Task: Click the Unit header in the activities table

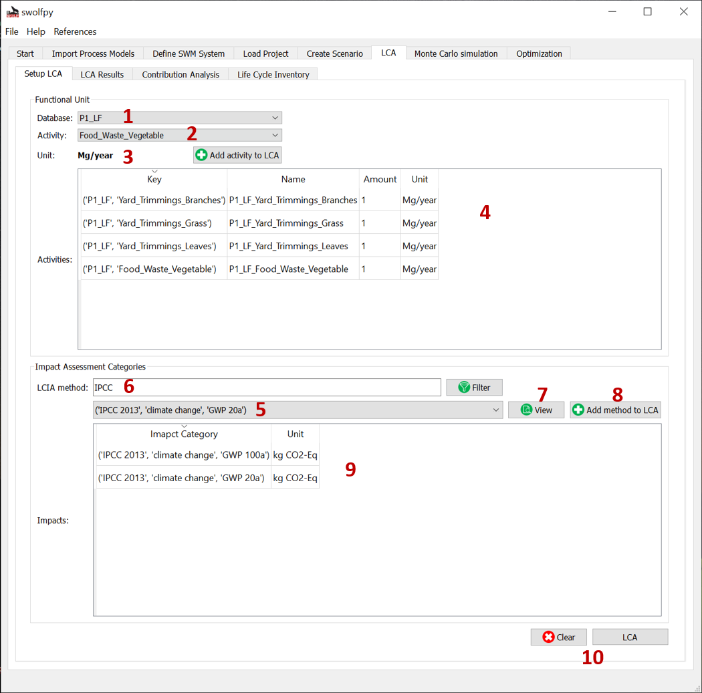Action: point(419,179)
